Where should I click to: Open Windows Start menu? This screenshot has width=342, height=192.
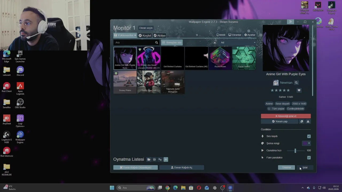(x=112, y=188)
